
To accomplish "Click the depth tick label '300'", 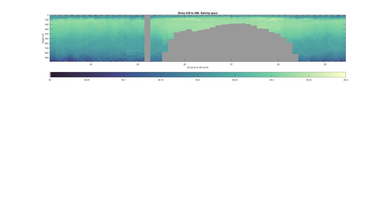I will point(46,29).
